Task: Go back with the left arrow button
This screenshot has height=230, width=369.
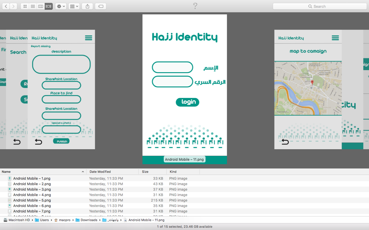Action: click(x=6, y=6)
